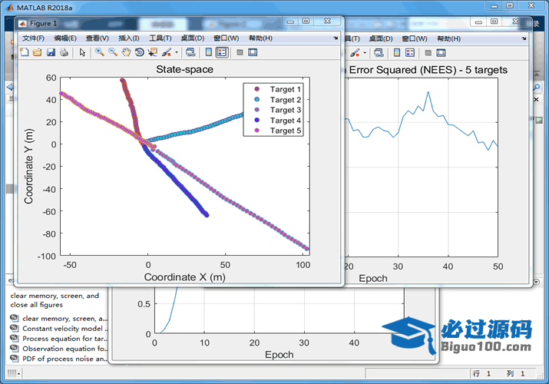Select the Pan hand tool
Viewport: 549px width, 384px height.
(x=126, y=52)
